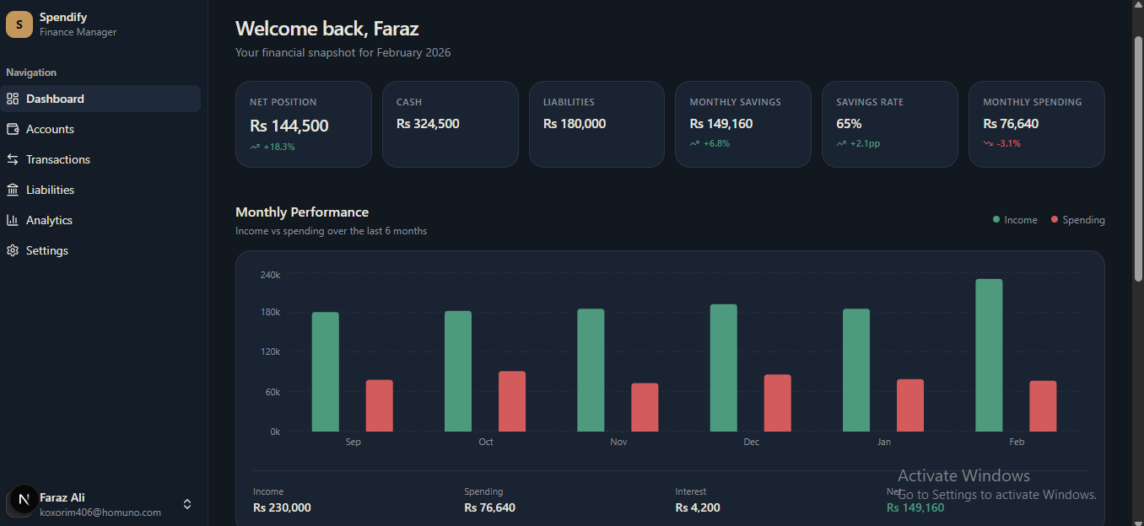Click the Net Position stat card
The image size is (1144, 526).
[x=304, y=124]
